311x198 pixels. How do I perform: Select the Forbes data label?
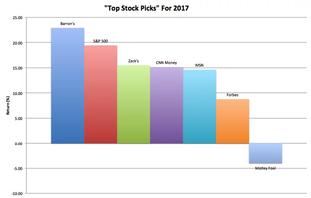click(233, 95)
